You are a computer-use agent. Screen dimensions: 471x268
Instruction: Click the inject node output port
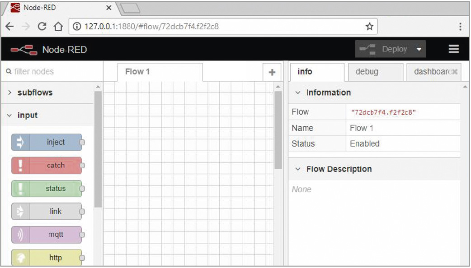82,142
